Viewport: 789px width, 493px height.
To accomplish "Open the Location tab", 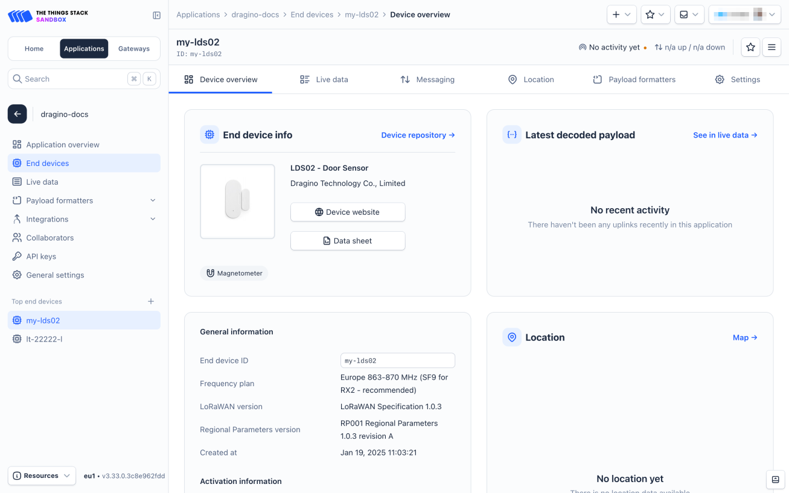I will (x=531, y=80).
